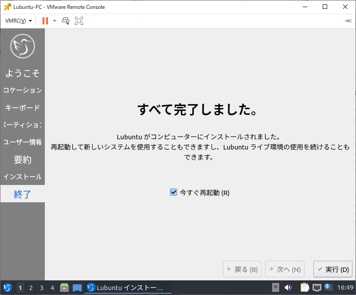The height and width of the screenshot is (295, 356).
Task: Click the blue show desktop icon
Action: [77, 288]
